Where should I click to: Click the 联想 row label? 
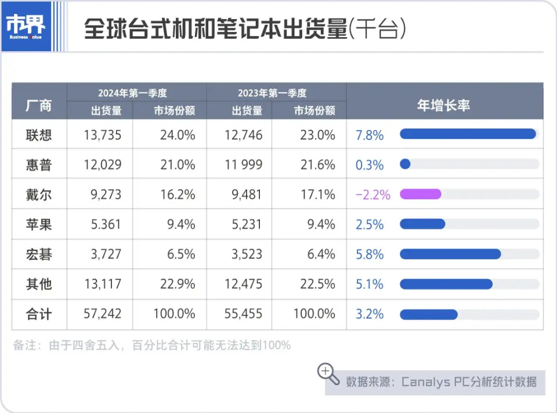[x=39, y=135]
